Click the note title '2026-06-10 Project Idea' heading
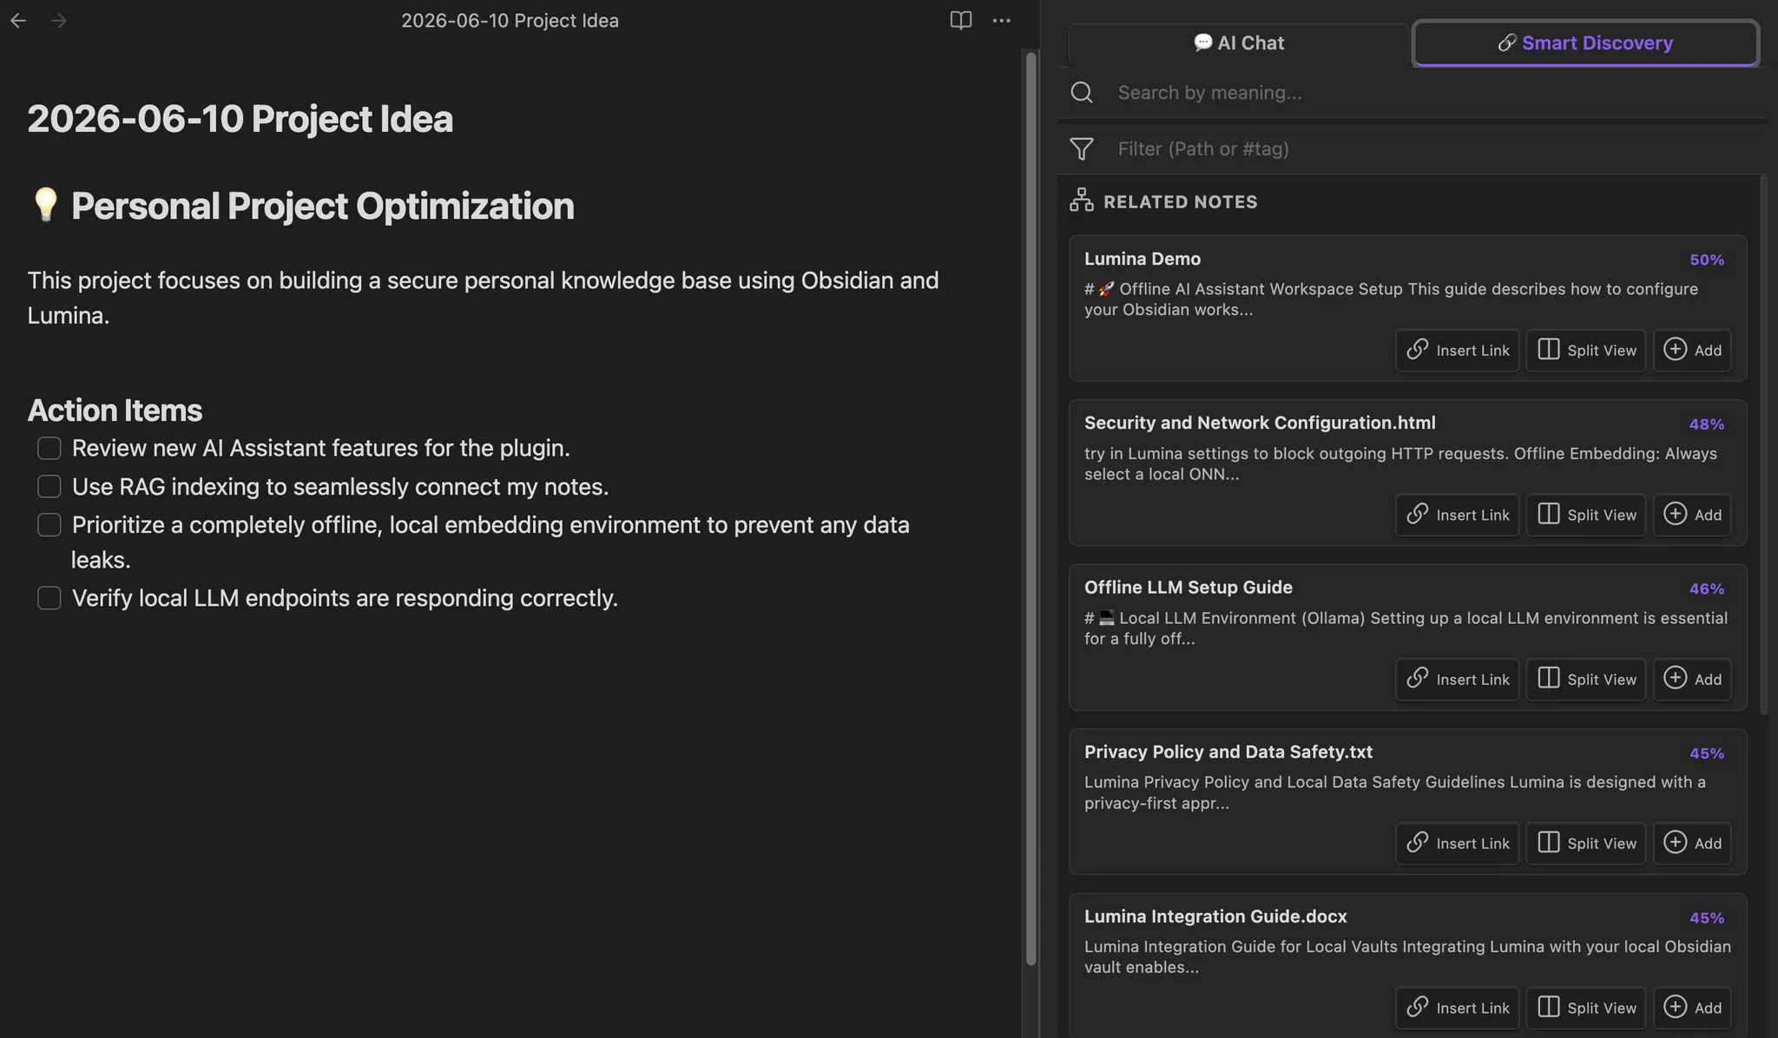Screen dimensions: 1778x1038 (x=240, y=119)
